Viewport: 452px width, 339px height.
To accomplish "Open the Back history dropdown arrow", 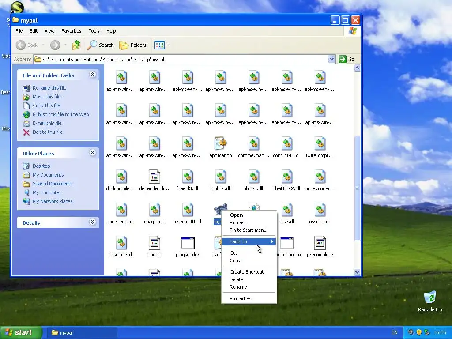I will point(43,45).
